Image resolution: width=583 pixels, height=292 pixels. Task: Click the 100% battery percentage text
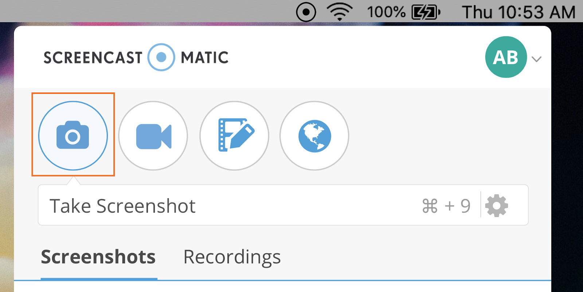tap(386, 12)
